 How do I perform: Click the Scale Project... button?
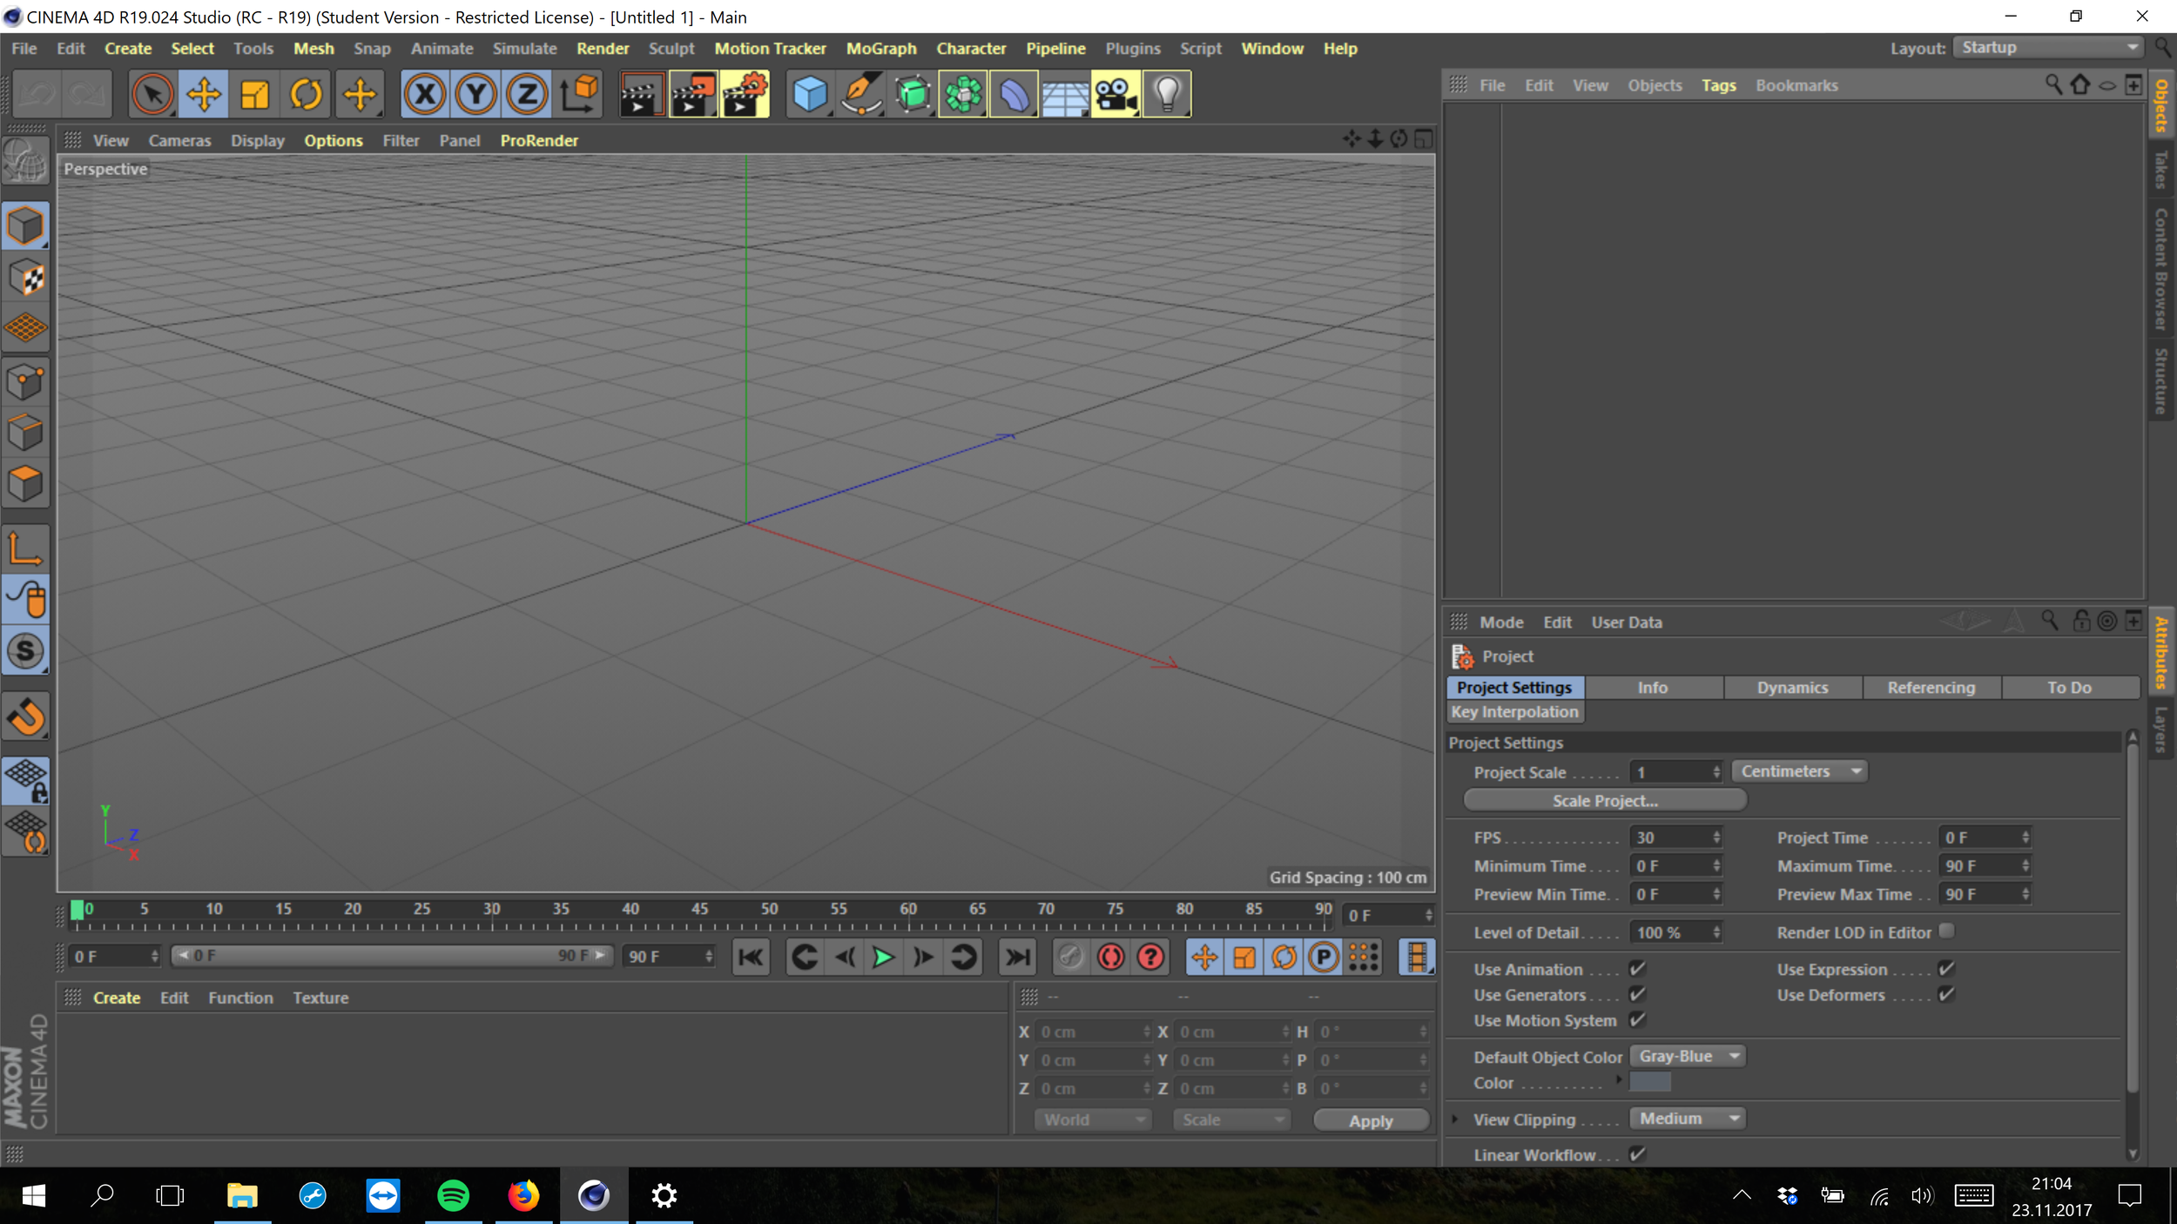click(x=1604, y=800)
